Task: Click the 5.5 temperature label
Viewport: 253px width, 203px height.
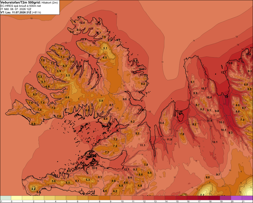Action: click(68, 75)
